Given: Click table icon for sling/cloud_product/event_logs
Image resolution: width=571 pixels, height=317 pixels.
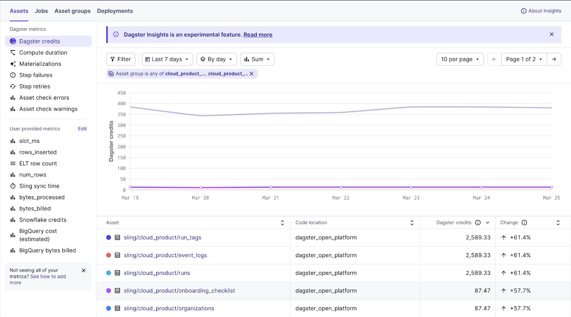Looking at the screenshot, I should pos(117,255).
